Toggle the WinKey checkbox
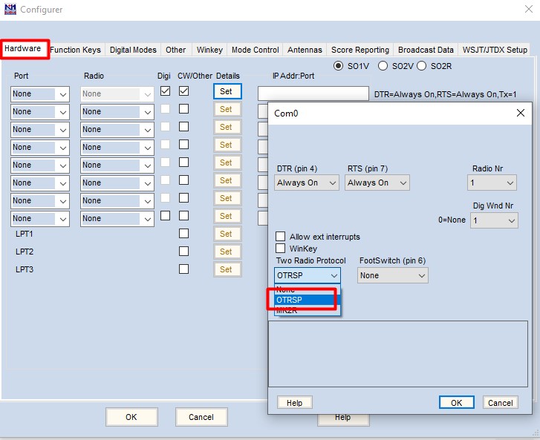The height and width of the screenshot is (440, 540). 281,249
